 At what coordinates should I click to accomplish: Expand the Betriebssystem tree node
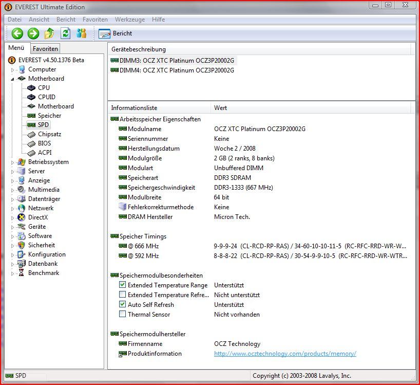coord(12,162)
